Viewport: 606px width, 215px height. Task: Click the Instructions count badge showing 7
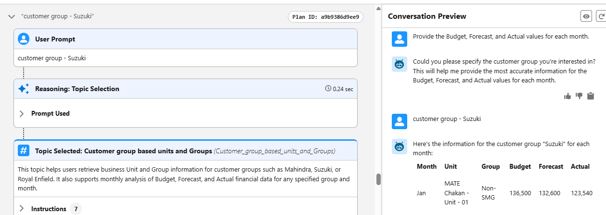(x=76, y=209)
